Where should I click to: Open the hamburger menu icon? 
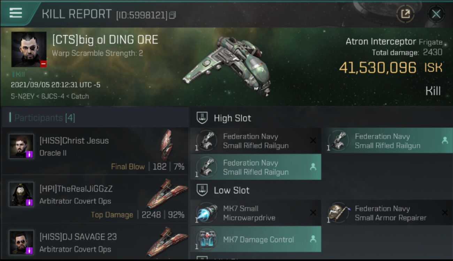click(x=16, y=13)
